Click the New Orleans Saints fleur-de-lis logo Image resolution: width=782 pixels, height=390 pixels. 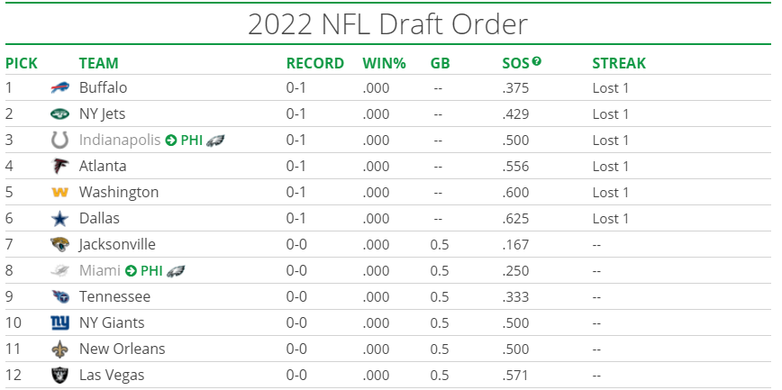click(x=59, y=349)
